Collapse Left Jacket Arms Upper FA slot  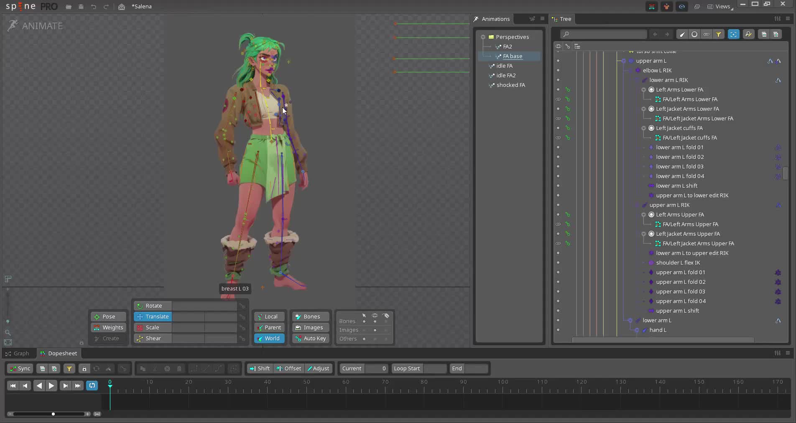(x=644, y=234)
